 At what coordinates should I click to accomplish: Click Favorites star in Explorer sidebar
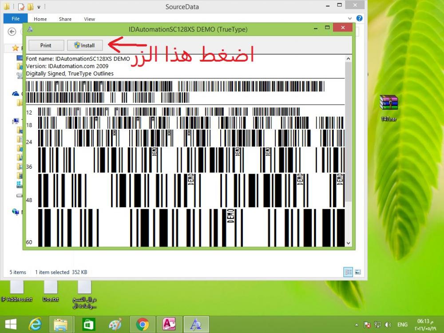[15, 48]
